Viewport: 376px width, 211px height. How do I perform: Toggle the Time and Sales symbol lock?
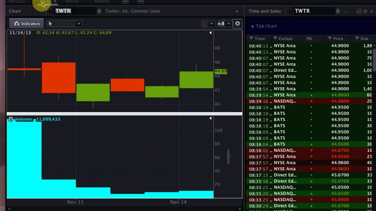tap(338, 11)
